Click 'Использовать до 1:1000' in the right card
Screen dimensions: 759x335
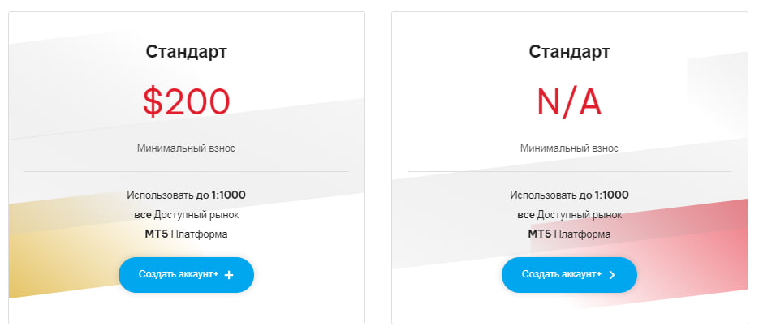[x=569, y=195]
